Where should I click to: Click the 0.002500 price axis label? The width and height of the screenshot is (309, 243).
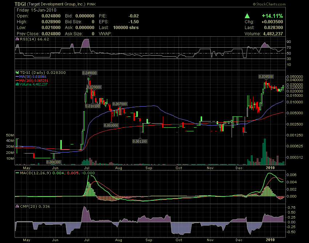(x=295, y=124)
